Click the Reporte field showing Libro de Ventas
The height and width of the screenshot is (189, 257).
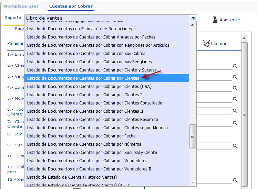(107, 18)
